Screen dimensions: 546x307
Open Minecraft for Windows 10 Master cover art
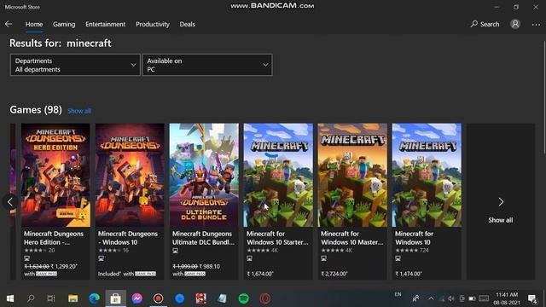coord(352,175)
